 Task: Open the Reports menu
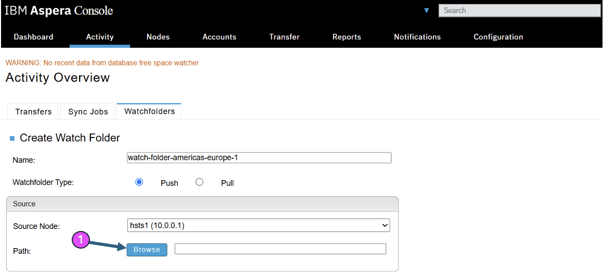(347, 37)
